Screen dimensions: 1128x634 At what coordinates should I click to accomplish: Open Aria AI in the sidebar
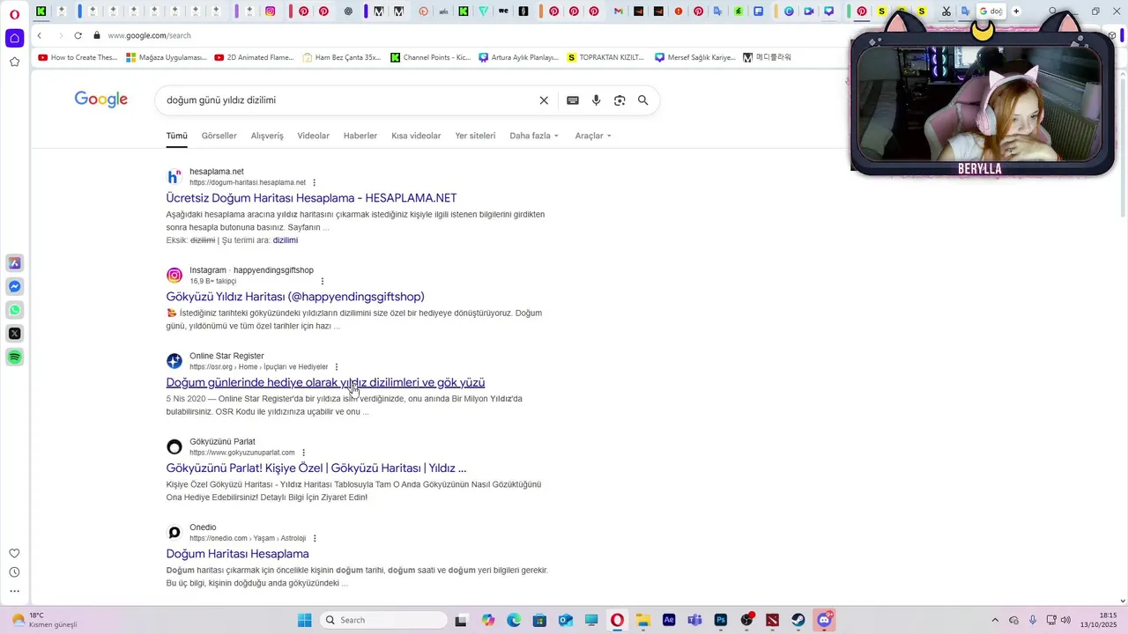point(14,263)
